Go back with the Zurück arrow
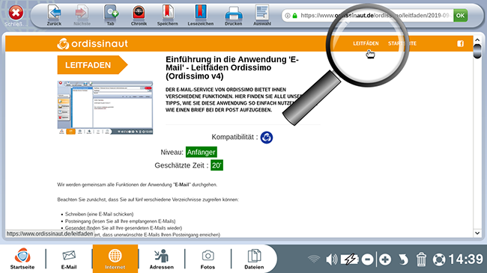487x273 pixels. (x=54, y=15)
